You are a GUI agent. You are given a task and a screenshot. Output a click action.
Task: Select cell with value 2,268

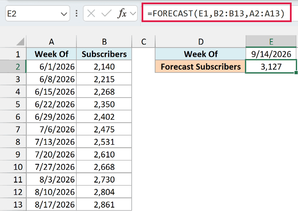(x=104, y=92)
